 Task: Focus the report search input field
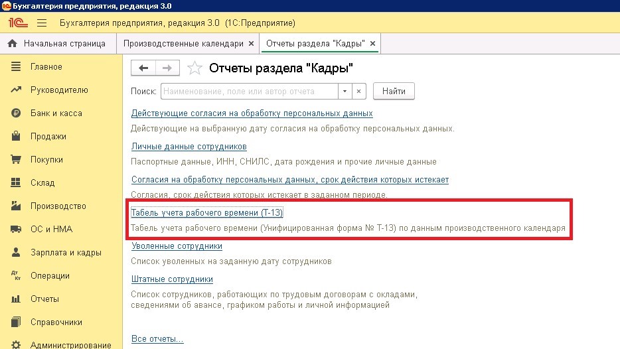click(249, 92)
